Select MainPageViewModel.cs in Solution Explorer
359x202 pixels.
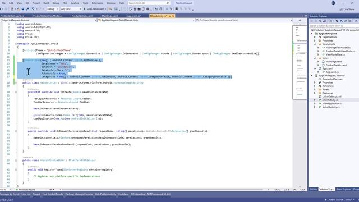(x=338, y=48)
